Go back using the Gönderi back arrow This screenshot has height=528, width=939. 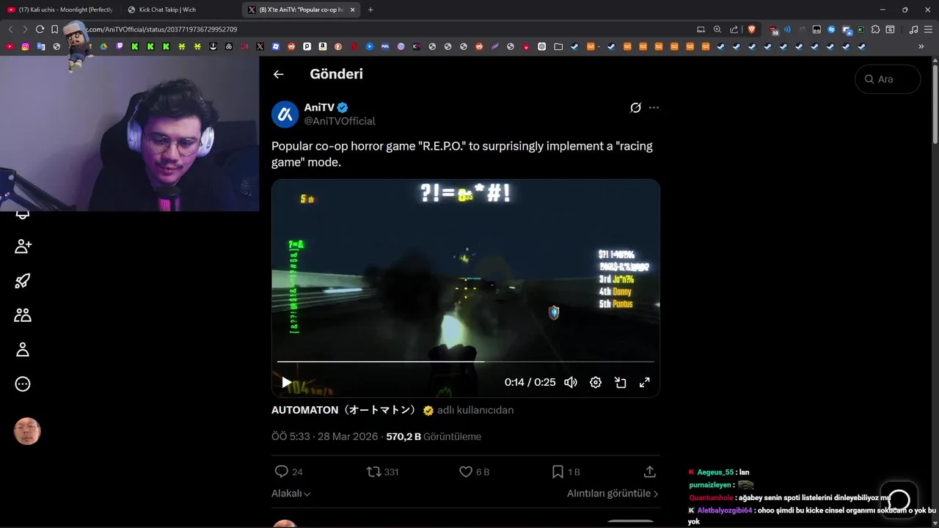(278, 74)
